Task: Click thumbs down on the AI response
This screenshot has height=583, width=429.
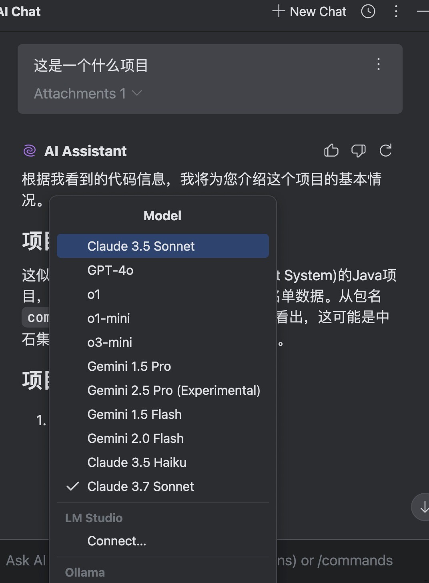Action: coord(358,151)
